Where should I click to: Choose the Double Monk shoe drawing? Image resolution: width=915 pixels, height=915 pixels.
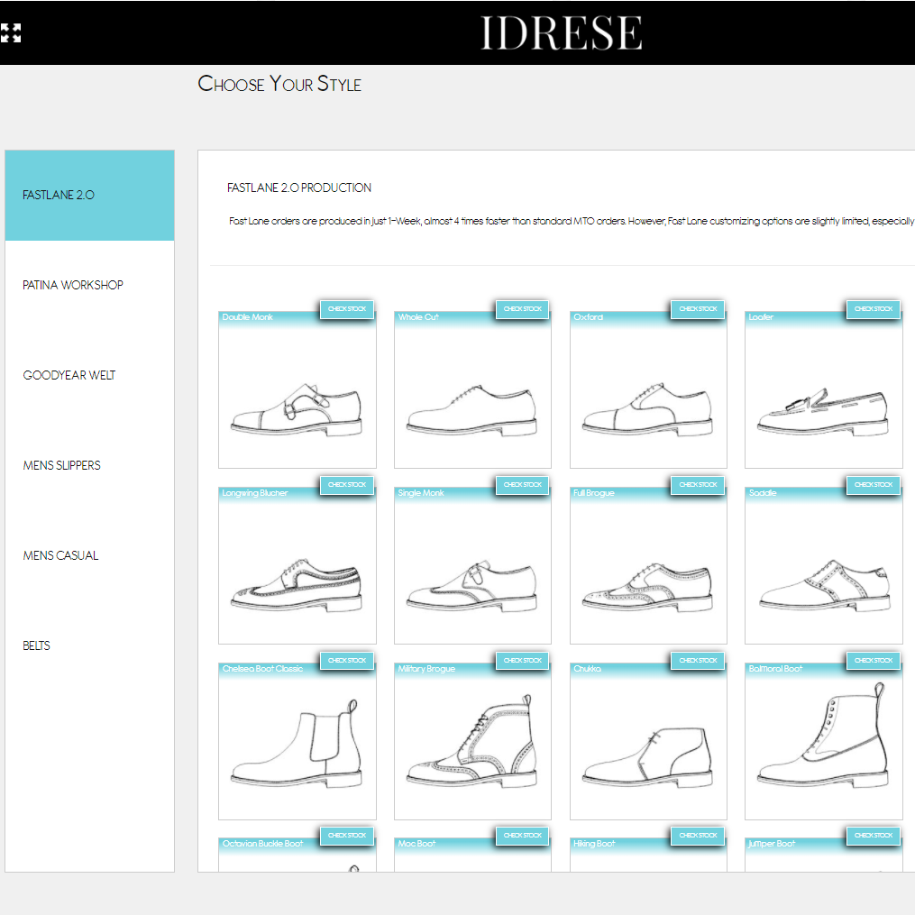point(297,409)
